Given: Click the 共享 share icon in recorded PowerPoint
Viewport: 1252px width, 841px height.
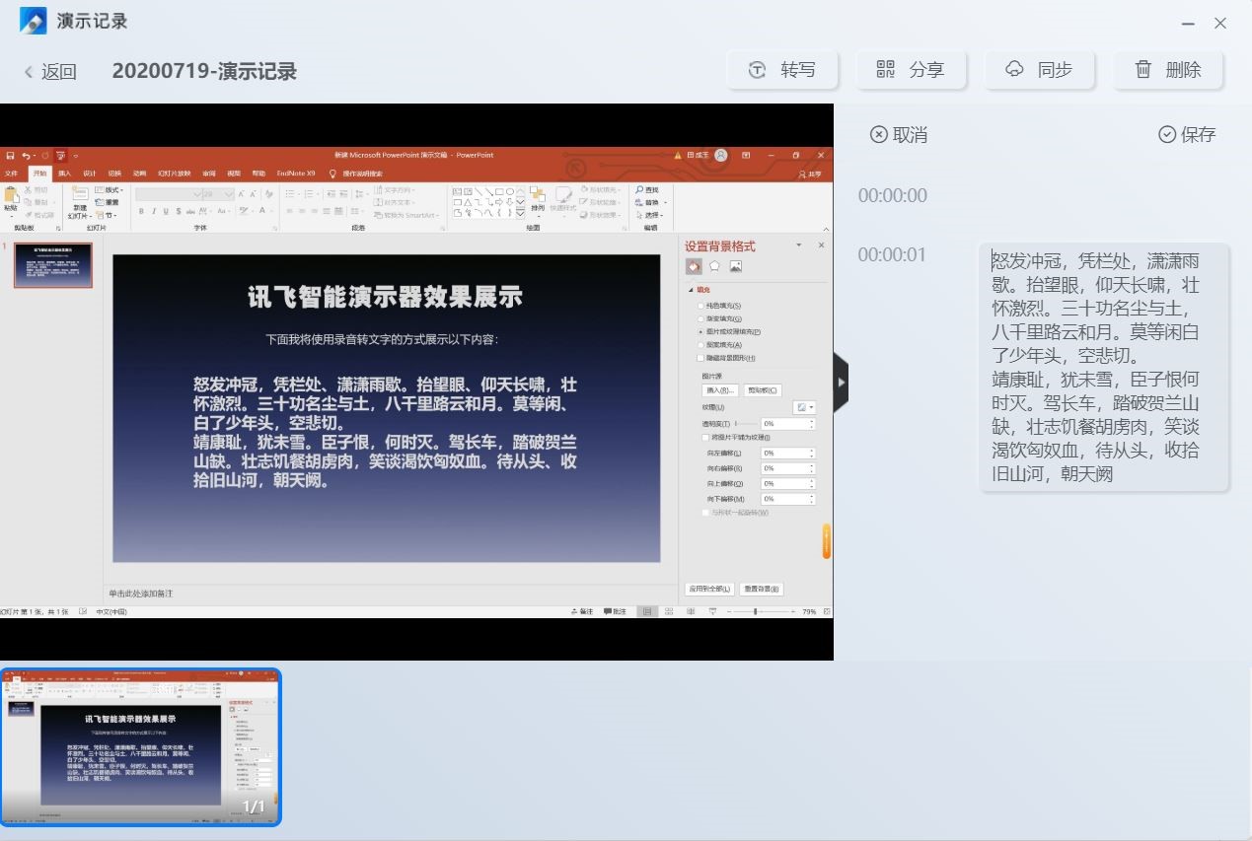Looking at the screenshot, I should [802, 174].
